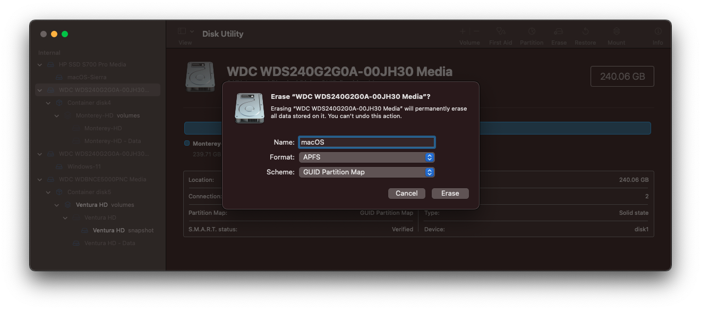Click the Verified S.M.A.R.T. status value
Viewport: 701px width, 310px height.
pyautogui.click(x=403, y=229)
